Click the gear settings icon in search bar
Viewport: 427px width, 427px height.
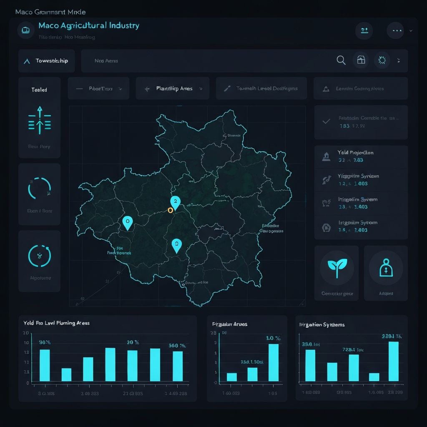pyautogui.click(x=382, y=60)
